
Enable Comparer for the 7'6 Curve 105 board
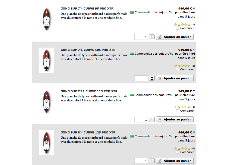[x=178, y=70]
